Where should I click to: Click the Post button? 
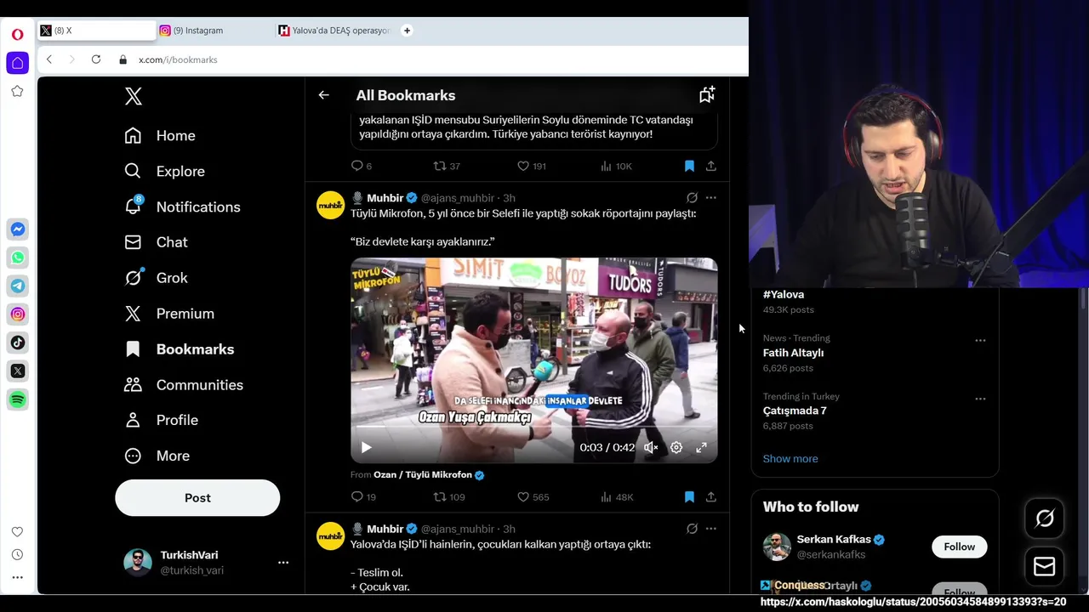point(197,498)
